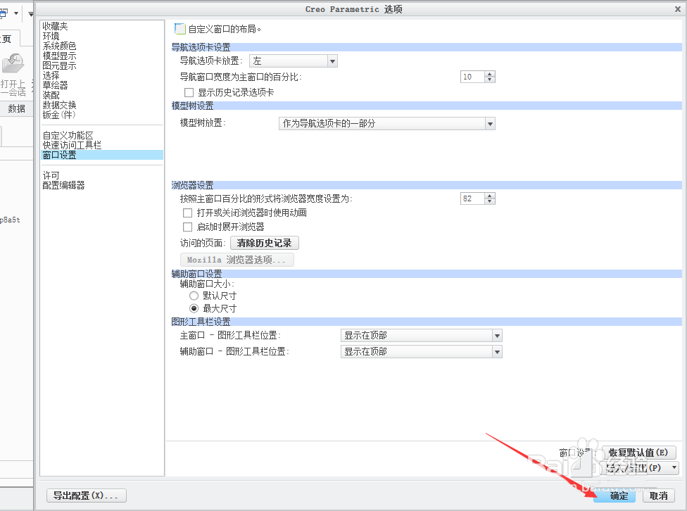The width and height of the screenshot is (687, 511).
Task: Open 快速访问工具栏 settings
Action: coord(72,145)
